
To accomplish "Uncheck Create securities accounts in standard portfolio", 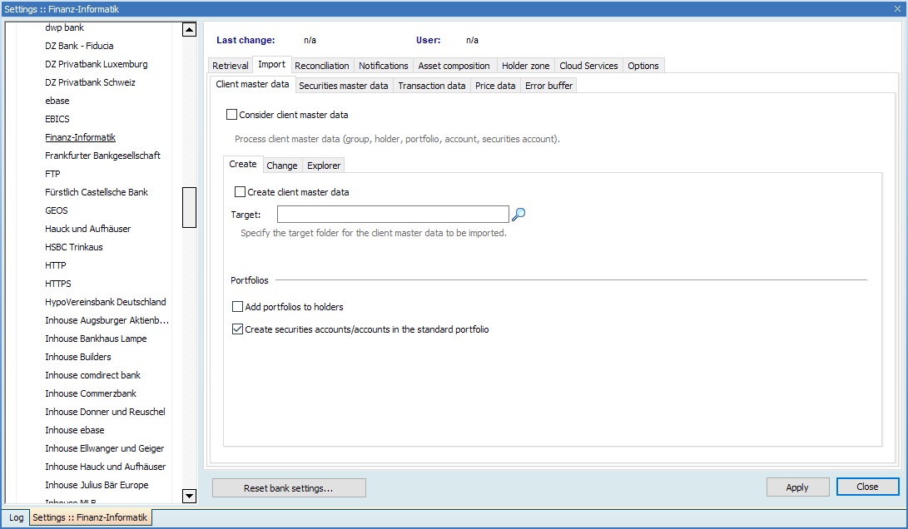I will coord(238,329).
